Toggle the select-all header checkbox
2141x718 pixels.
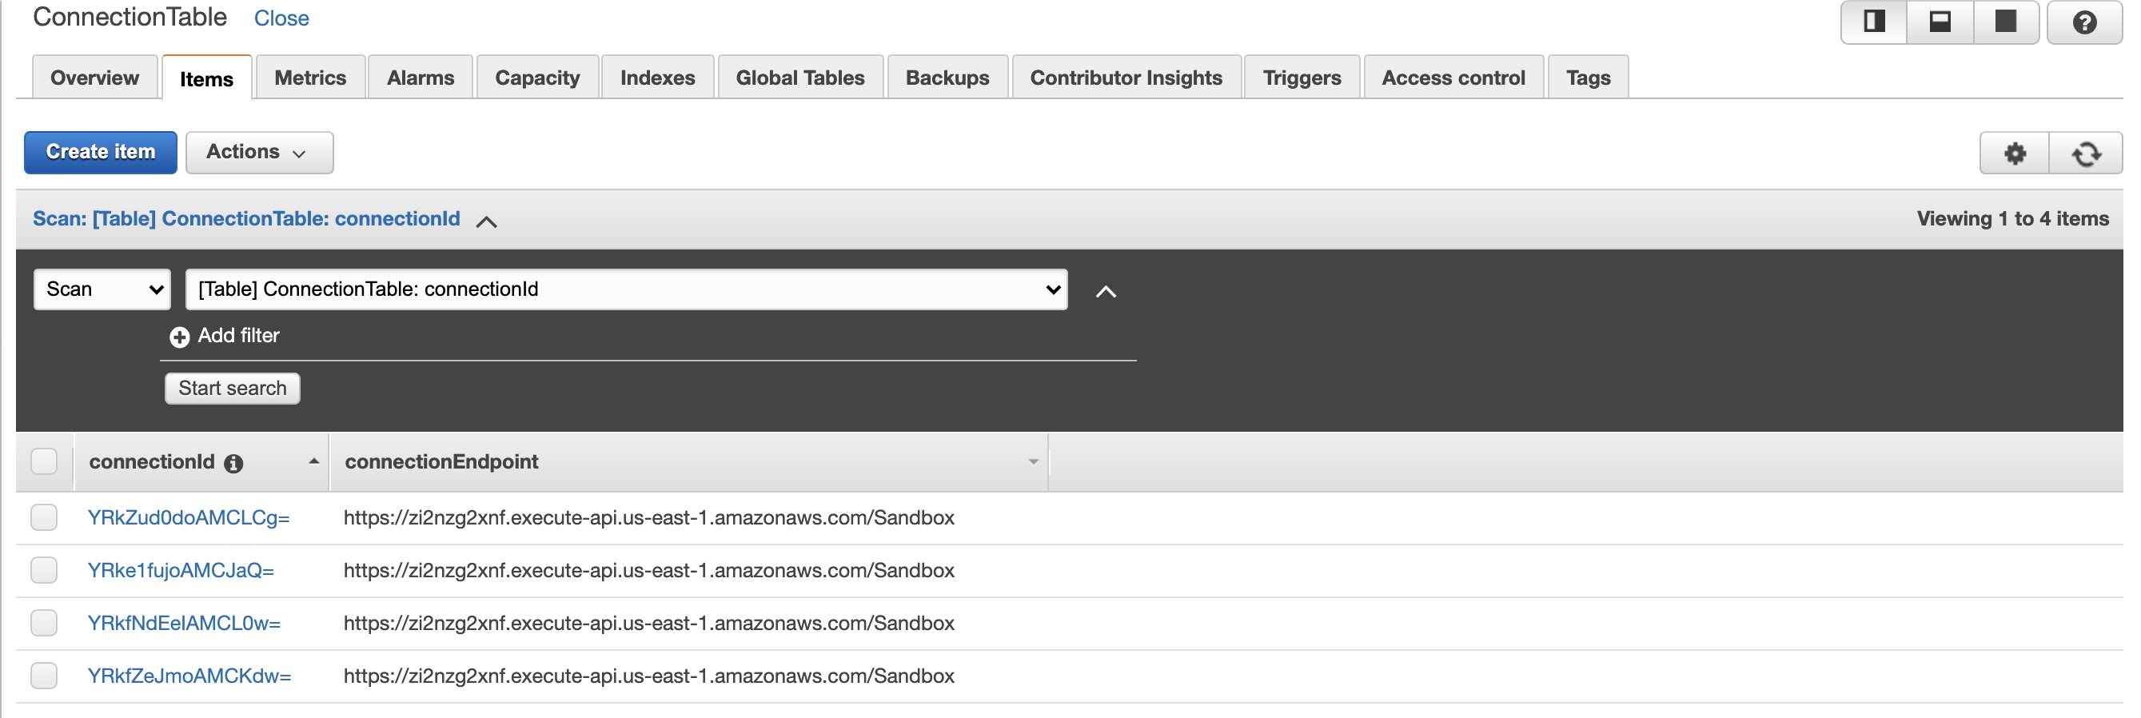pos(44,461)
